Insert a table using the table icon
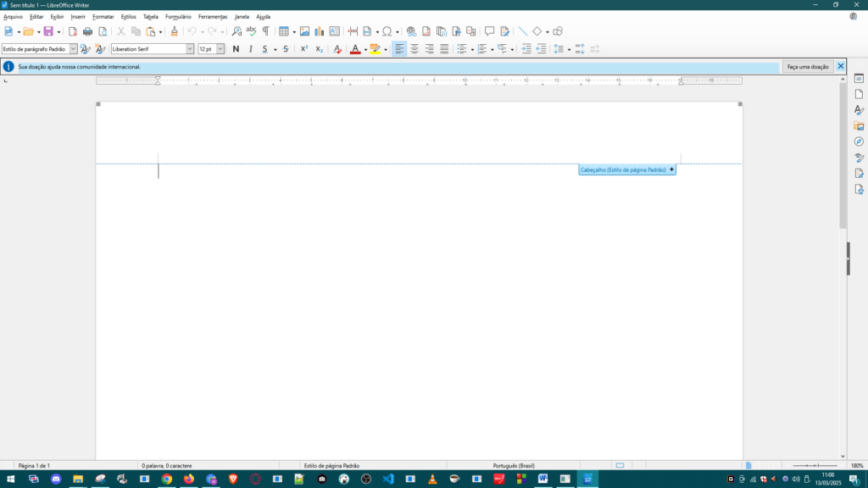This screenshot has height=488, width=868. (284, 31)
